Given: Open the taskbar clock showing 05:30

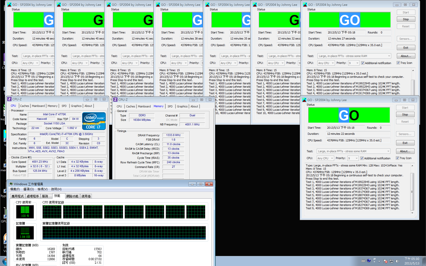Looking at the screenshot, I should pos(412,261).
